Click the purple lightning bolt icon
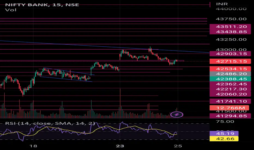This screenshot has width=254, height=150. [x=177, y=115]
